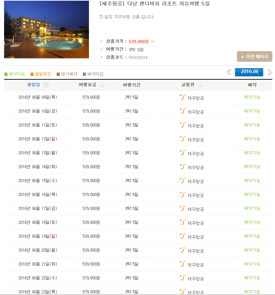Screen dimensions: 275x295
Task: Click Jeju Air logo on 06월 11일 row
Action: point(183,125)
